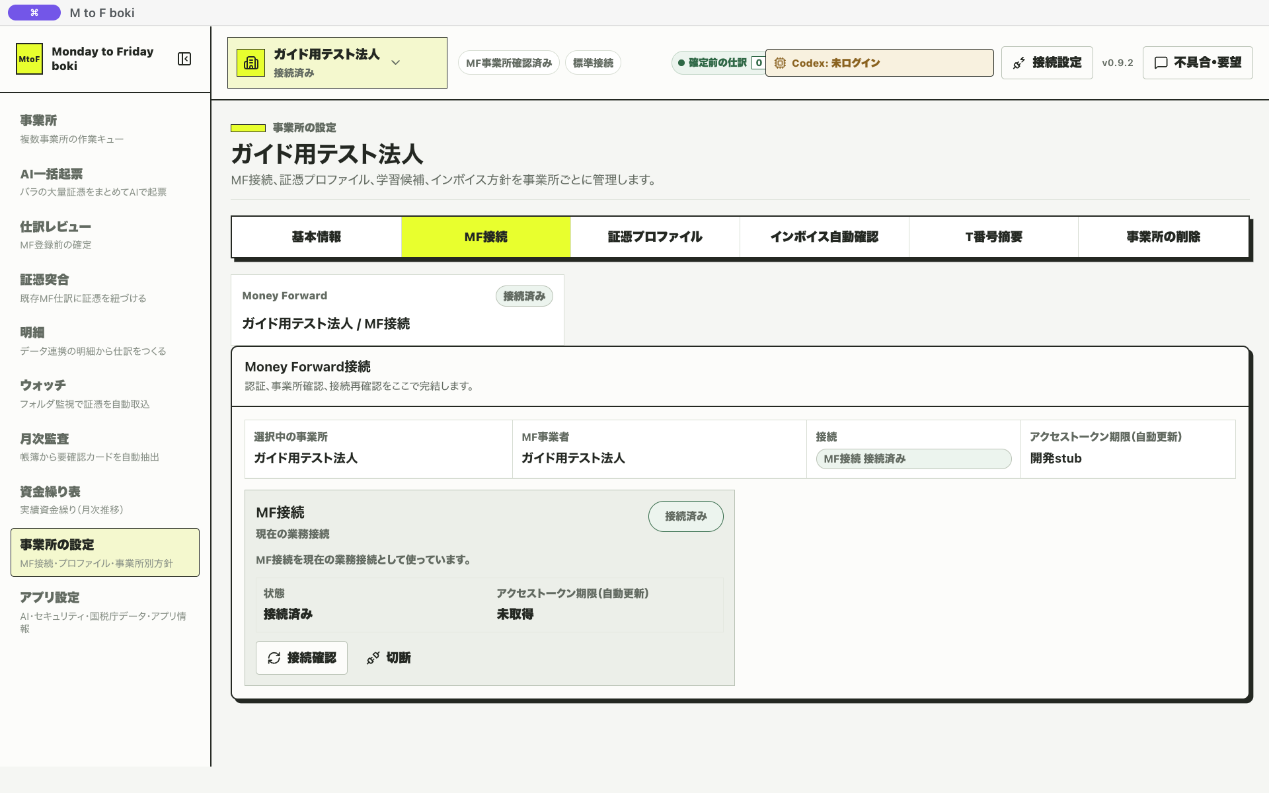Open ウォッチ in the sidebar
The image size is (1269, 793).
click(x=105, y=394)
